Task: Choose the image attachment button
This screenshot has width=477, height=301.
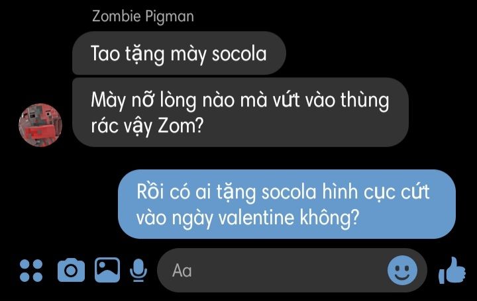Action: [107, 270]
